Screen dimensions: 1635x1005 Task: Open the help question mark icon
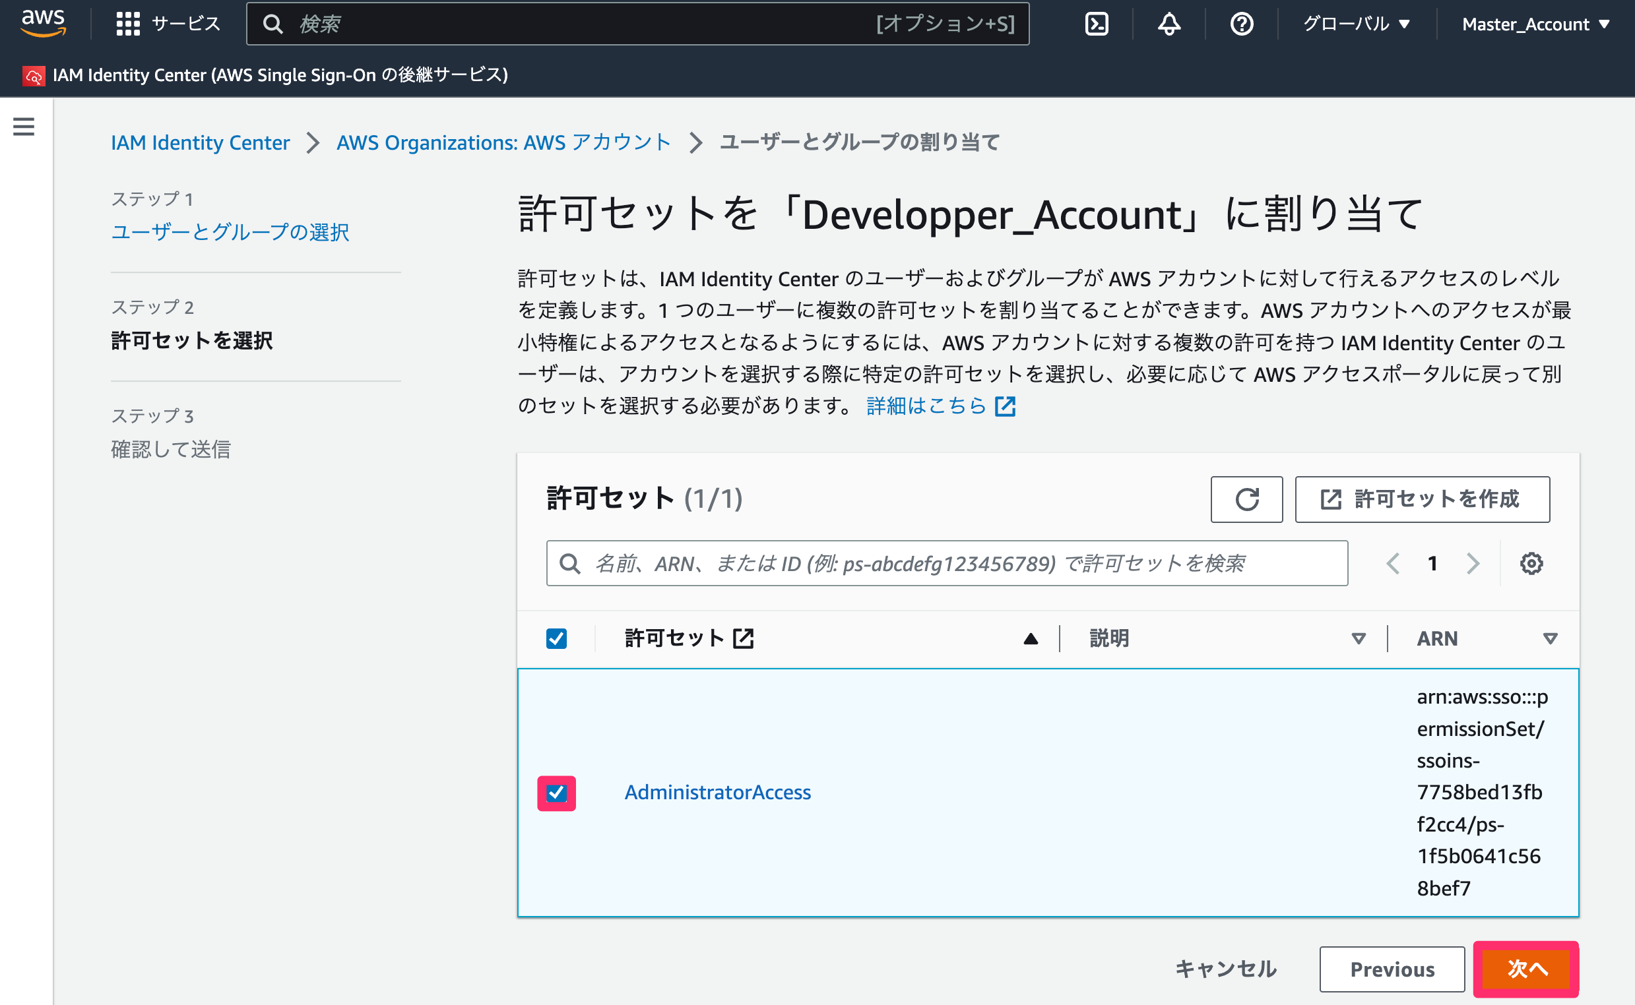tap(1241, 24)
